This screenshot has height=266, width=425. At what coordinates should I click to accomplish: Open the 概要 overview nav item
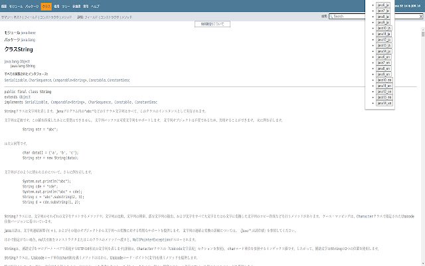[x=4, y=6]
